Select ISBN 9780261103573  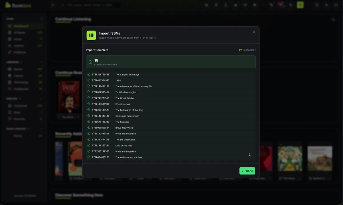click(x=101, y=110)
